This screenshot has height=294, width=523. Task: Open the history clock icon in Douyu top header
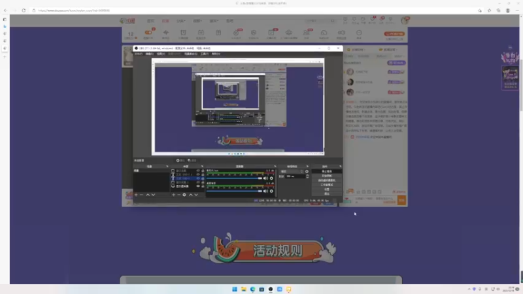pyautogui.click(x=345, y=20)
